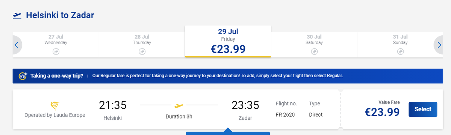Click the Value Fare €23.99 price
This screenshot has height=135, width=451.
pos(382,112)
